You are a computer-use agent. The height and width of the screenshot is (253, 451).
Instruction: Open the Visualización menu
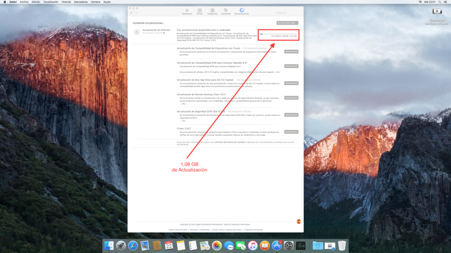coord(51,2)
